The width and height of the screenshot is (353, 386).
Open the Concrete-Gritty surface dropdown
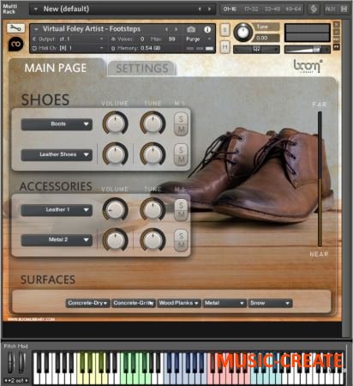point(134,303)
